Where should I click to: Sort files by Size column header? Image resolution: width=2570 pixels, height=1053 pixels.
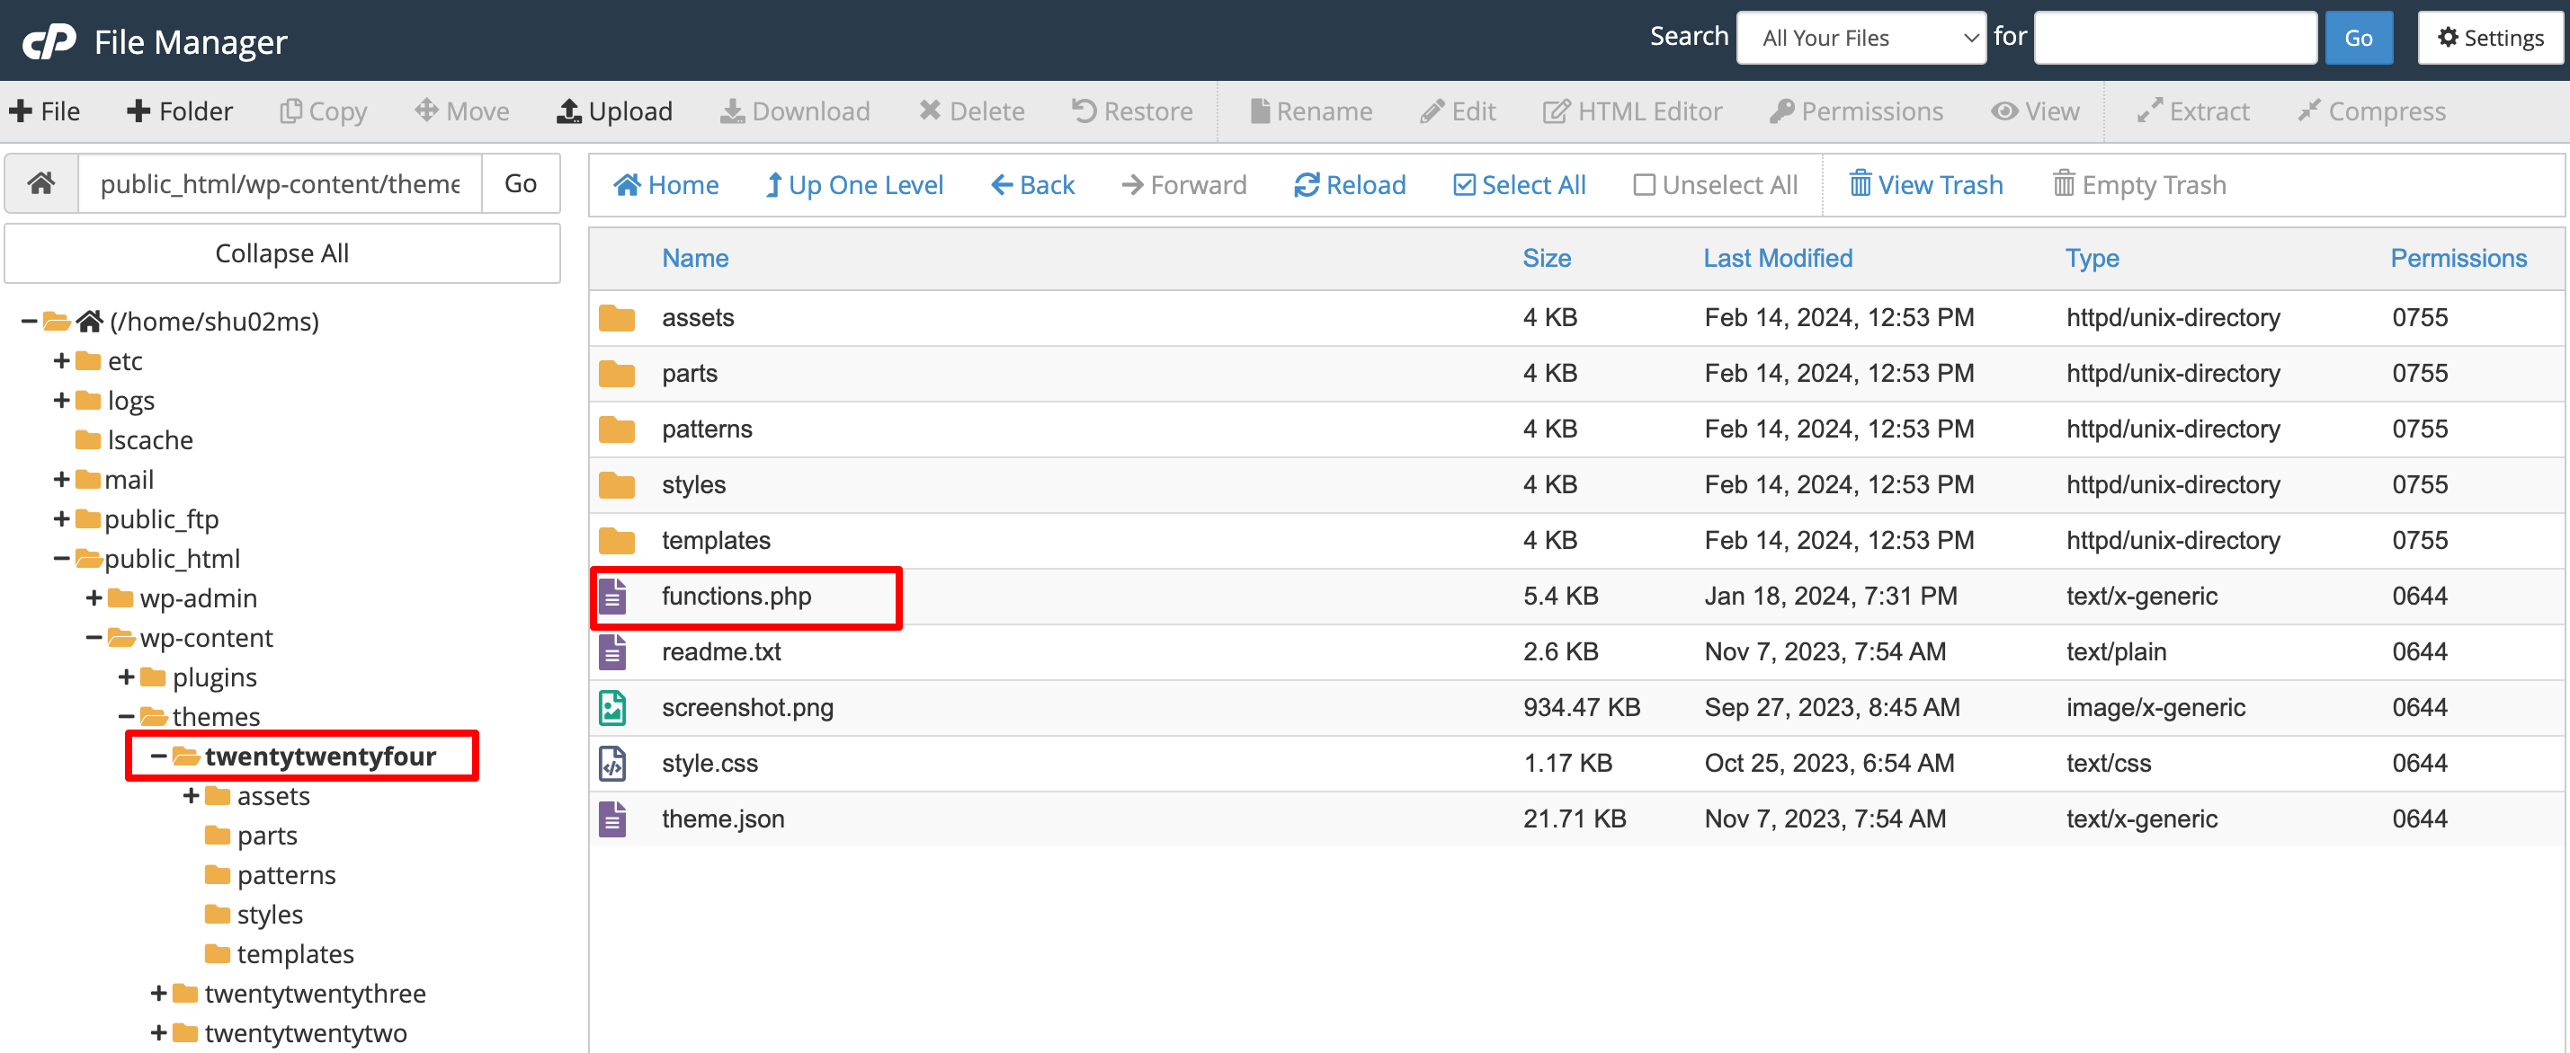(1546, 258)
